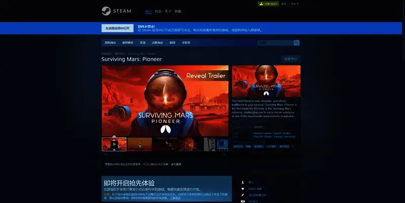Click the Steam 成就 achievements feature link
Screen dimensions: 405x203
(x=255, y=189)
